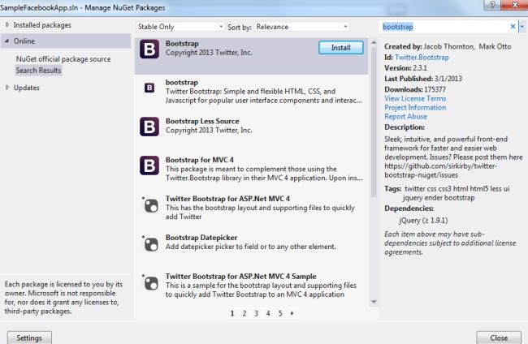
Task: Open the Settings dialog
Action: 29,338
